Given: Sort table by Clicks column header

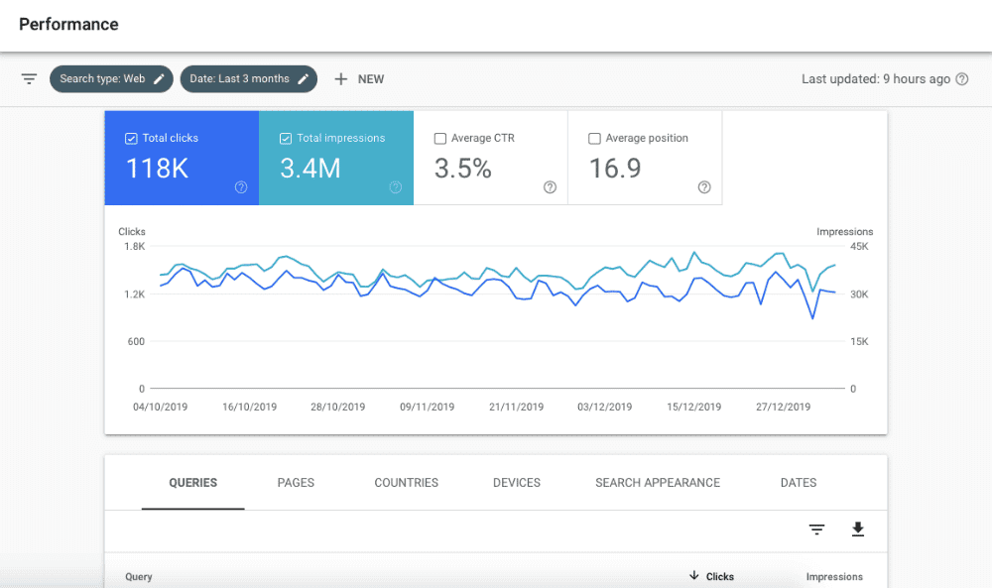Looking at the screenshot, I should pyautogui.click(x=720, y=577).
